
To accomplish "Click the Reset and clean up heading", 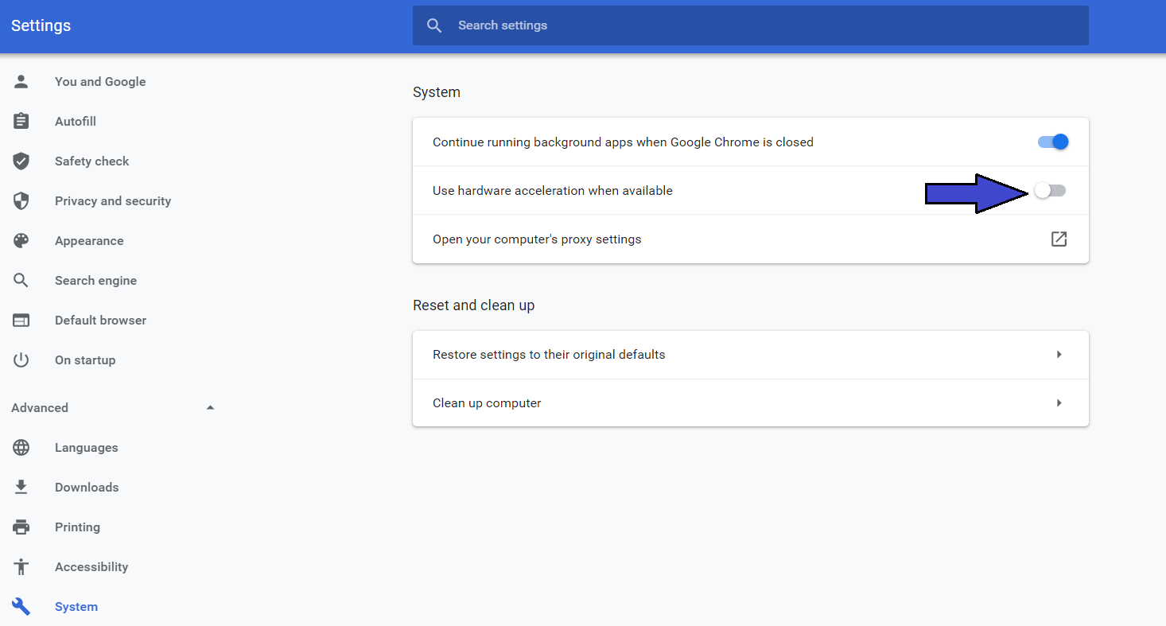I will click(474, 305).
